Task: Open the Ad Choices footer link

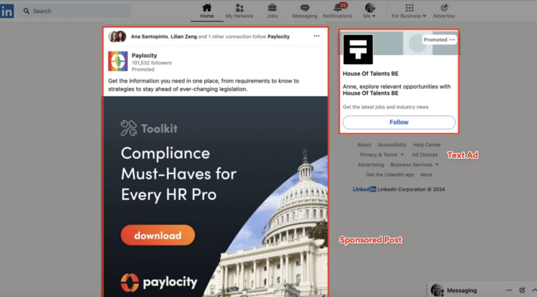Action: 424,155
